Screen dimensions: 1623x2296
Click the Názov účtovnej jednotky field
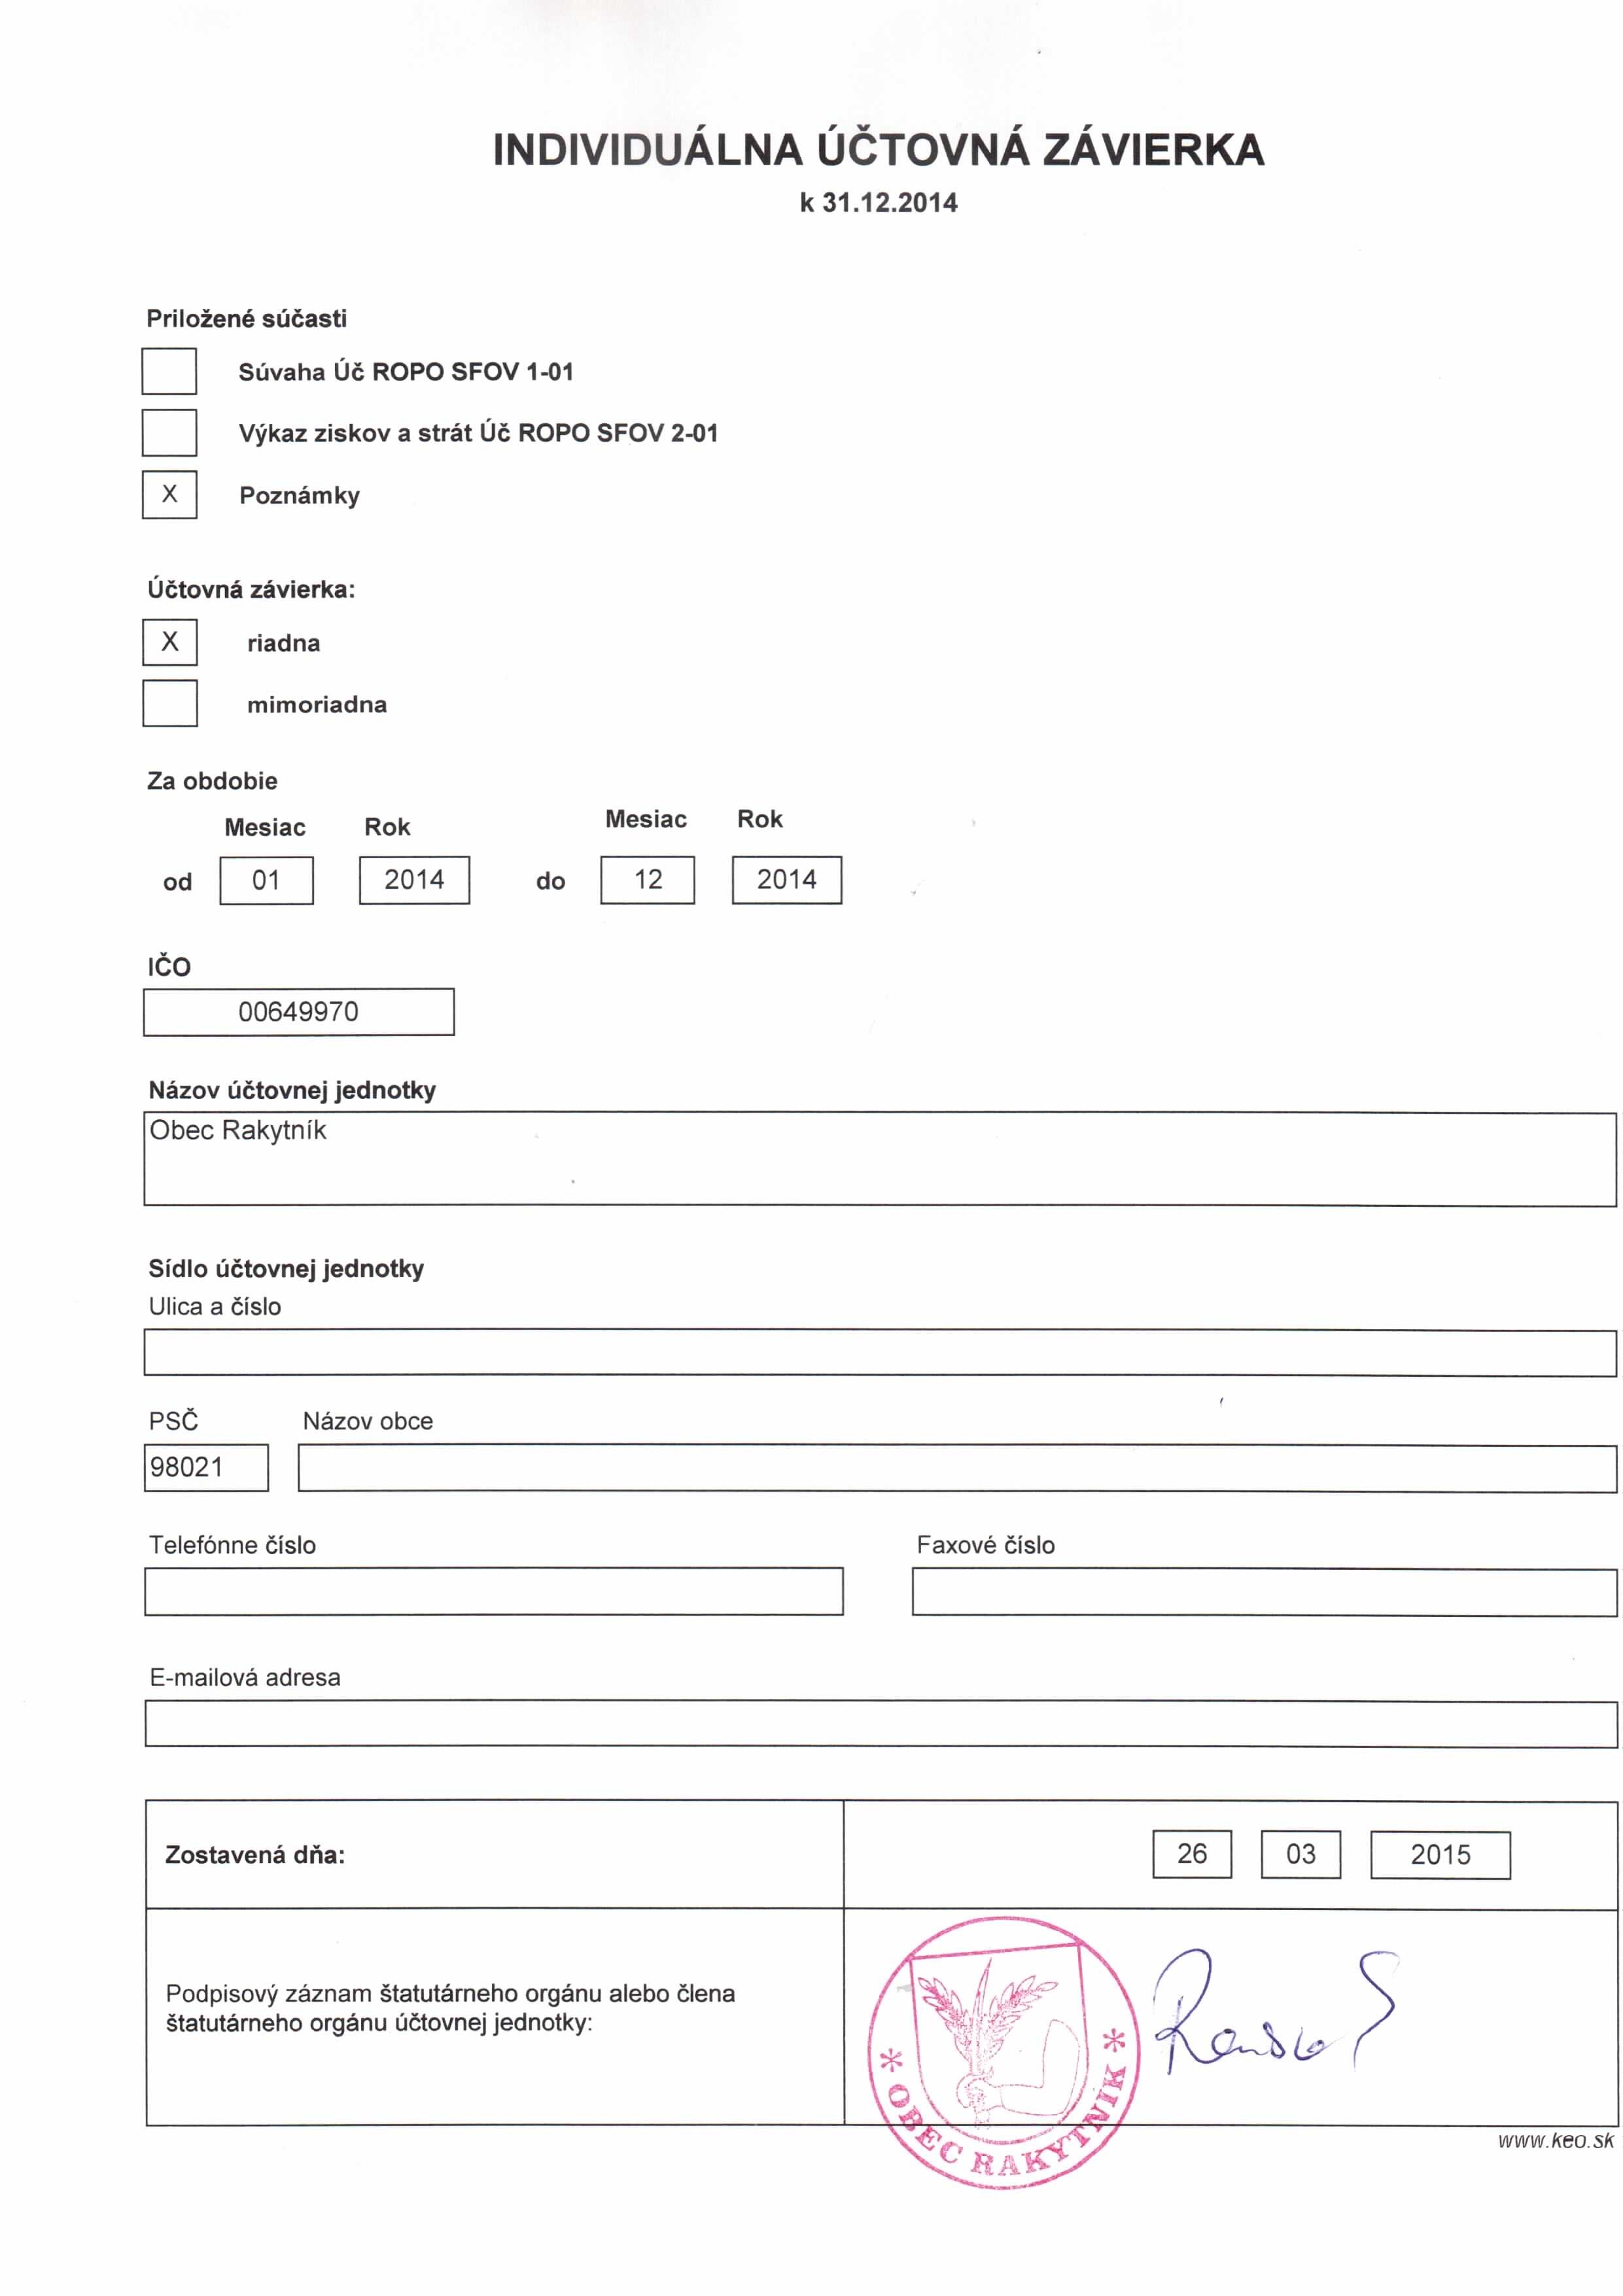click(879, 1159)
